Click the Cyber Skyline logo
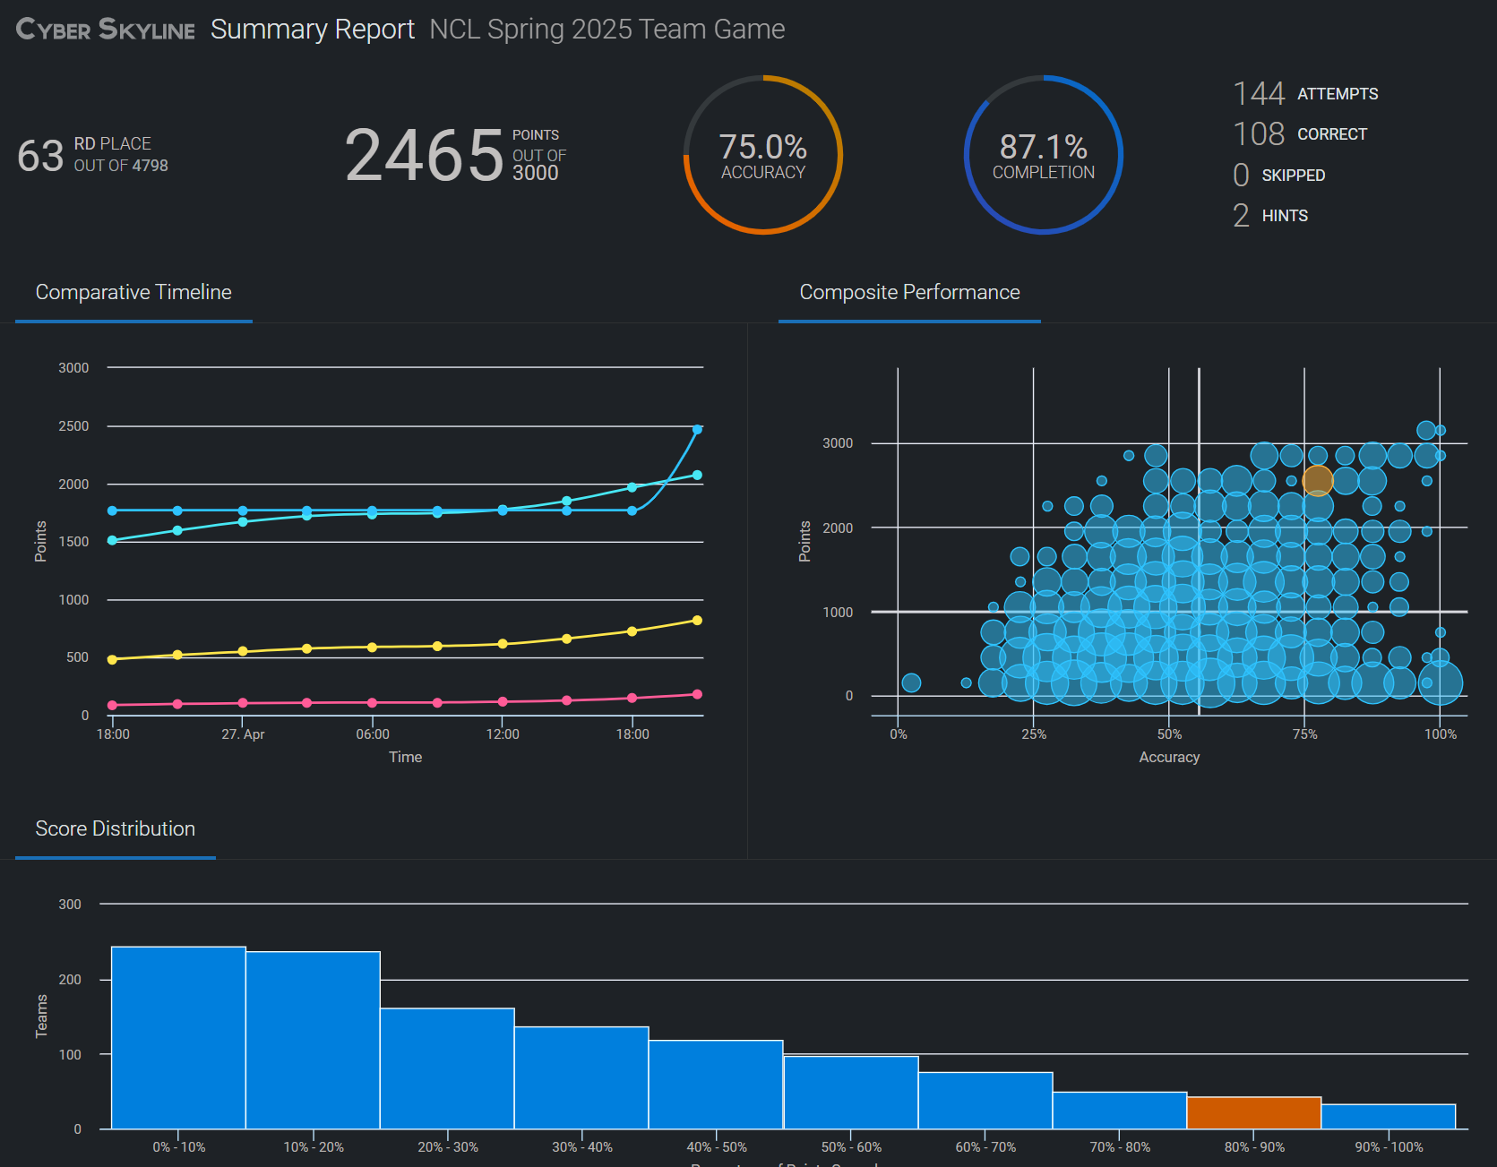 pyautogui.click(x=106, y=30)
